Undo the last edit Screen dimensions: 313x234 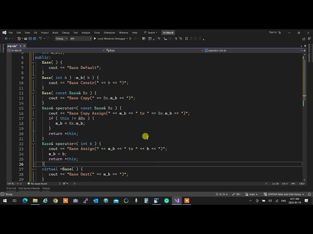coord(41,39)
